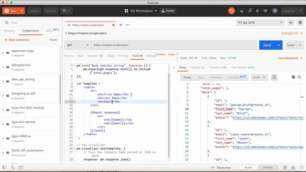Switch response view to Raw
Viewport: 306px width, 172px height.
click(x=201, y=77)
